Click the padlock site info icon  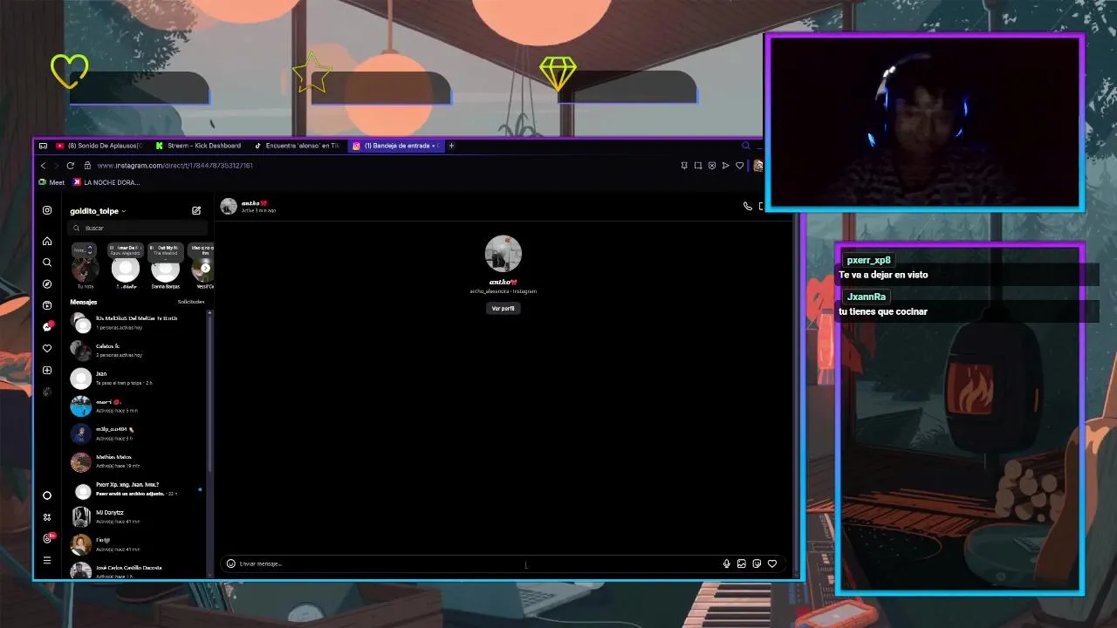87,165
